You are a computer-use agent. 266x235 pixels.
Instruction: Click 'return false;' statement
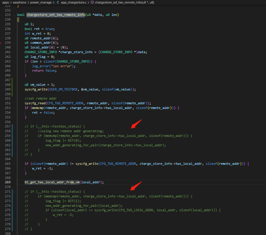click(x=44, y=70)
